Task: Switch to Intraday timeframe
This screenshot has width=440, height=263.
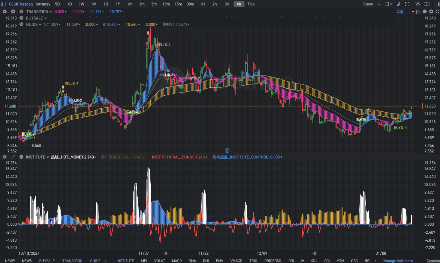Action: (43, 4)
